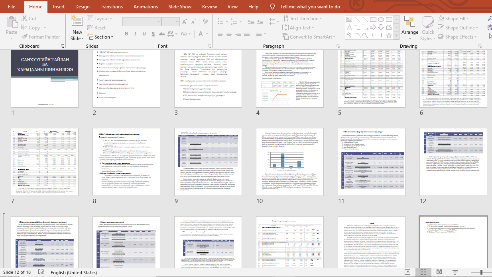The image size is (492, 277).
Task: Click the Tell me what you want field
Action: click(x=310, y=7)
